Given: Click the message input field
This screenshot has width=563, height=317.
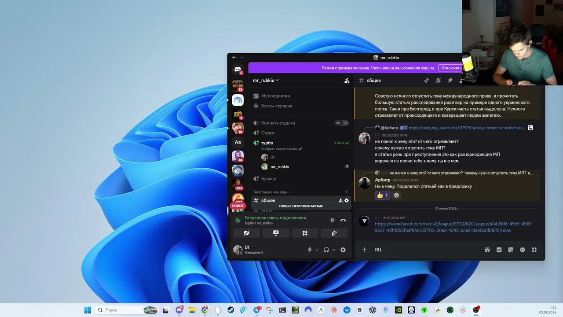Looking at the screenshot, I should coord(427,250).
